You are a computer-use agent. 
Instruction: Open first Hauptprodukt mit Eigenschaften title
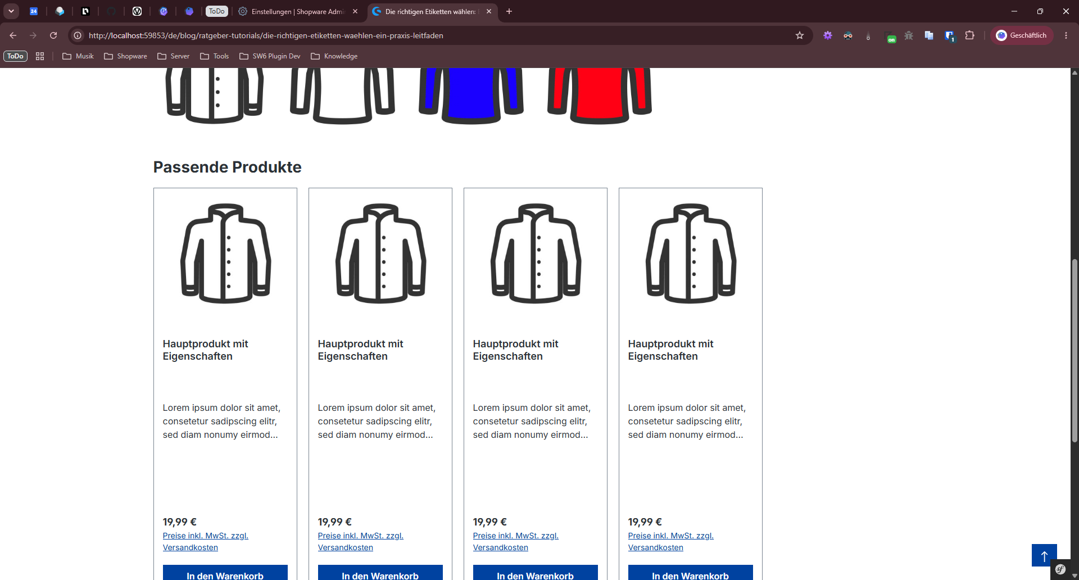pos(206,350)
